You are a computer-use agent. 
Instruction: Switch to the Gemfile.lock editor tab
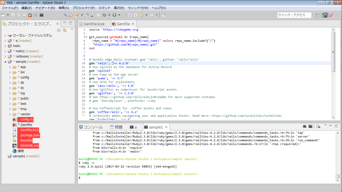coord(94,24)
